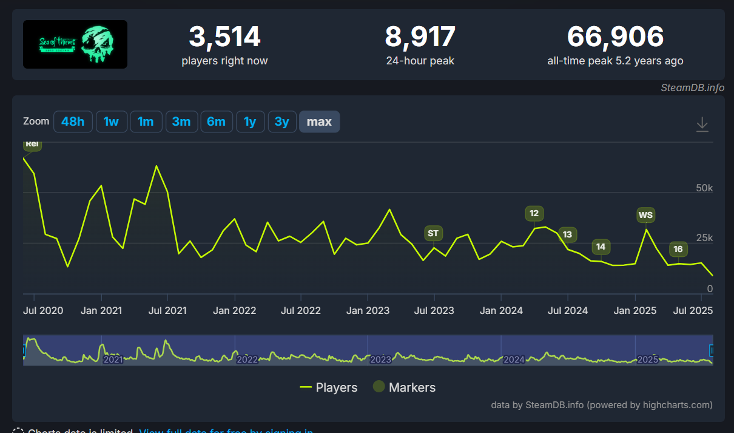Click the 66,906 all-time peak value
This screenshot has width=734, height=433.
point(616,36)
